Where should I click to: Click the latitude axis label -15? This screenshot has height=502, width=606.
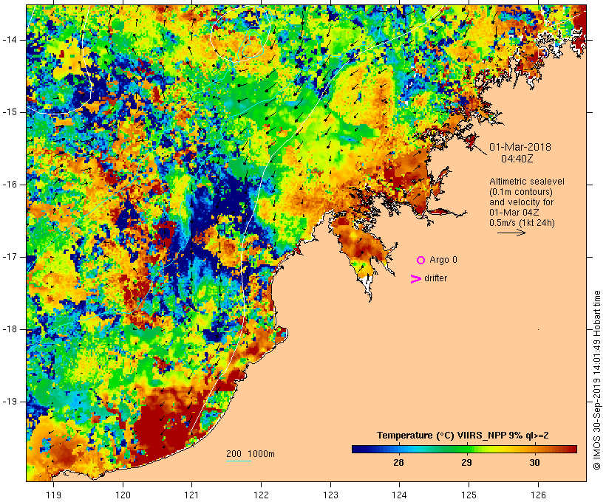pyautogui.click(x=9, y=112)
